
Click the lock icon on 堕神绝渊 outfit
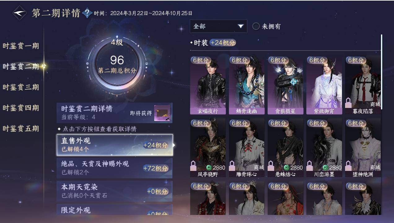point(348,166)
